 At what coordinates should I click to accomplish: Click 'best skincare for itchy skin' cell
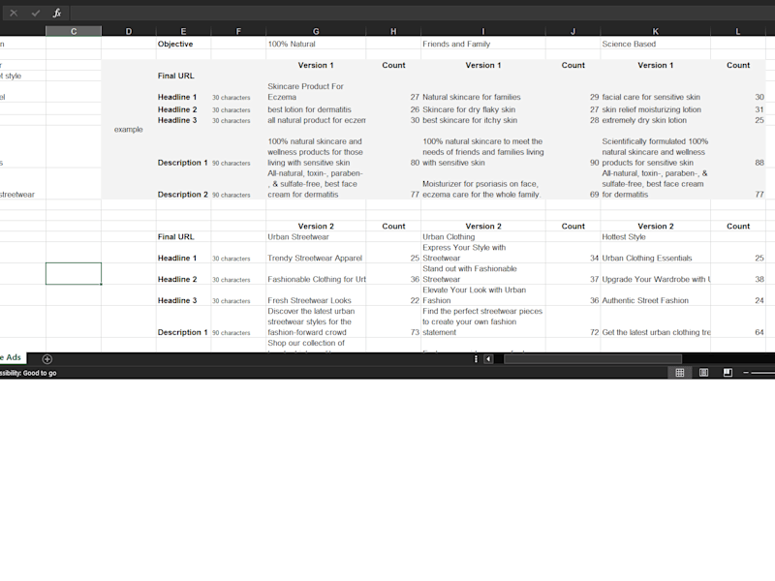point(482,120)
